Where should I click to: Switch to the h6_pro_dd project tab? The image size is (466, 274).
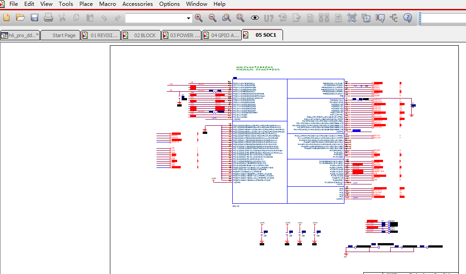click(x=20, y=35)
